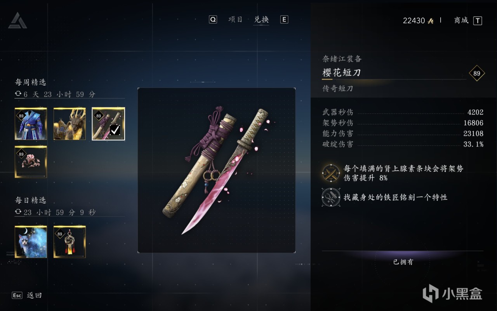Click the weekly refresh timer icon

pyautogui.click(x=18, y=94)
